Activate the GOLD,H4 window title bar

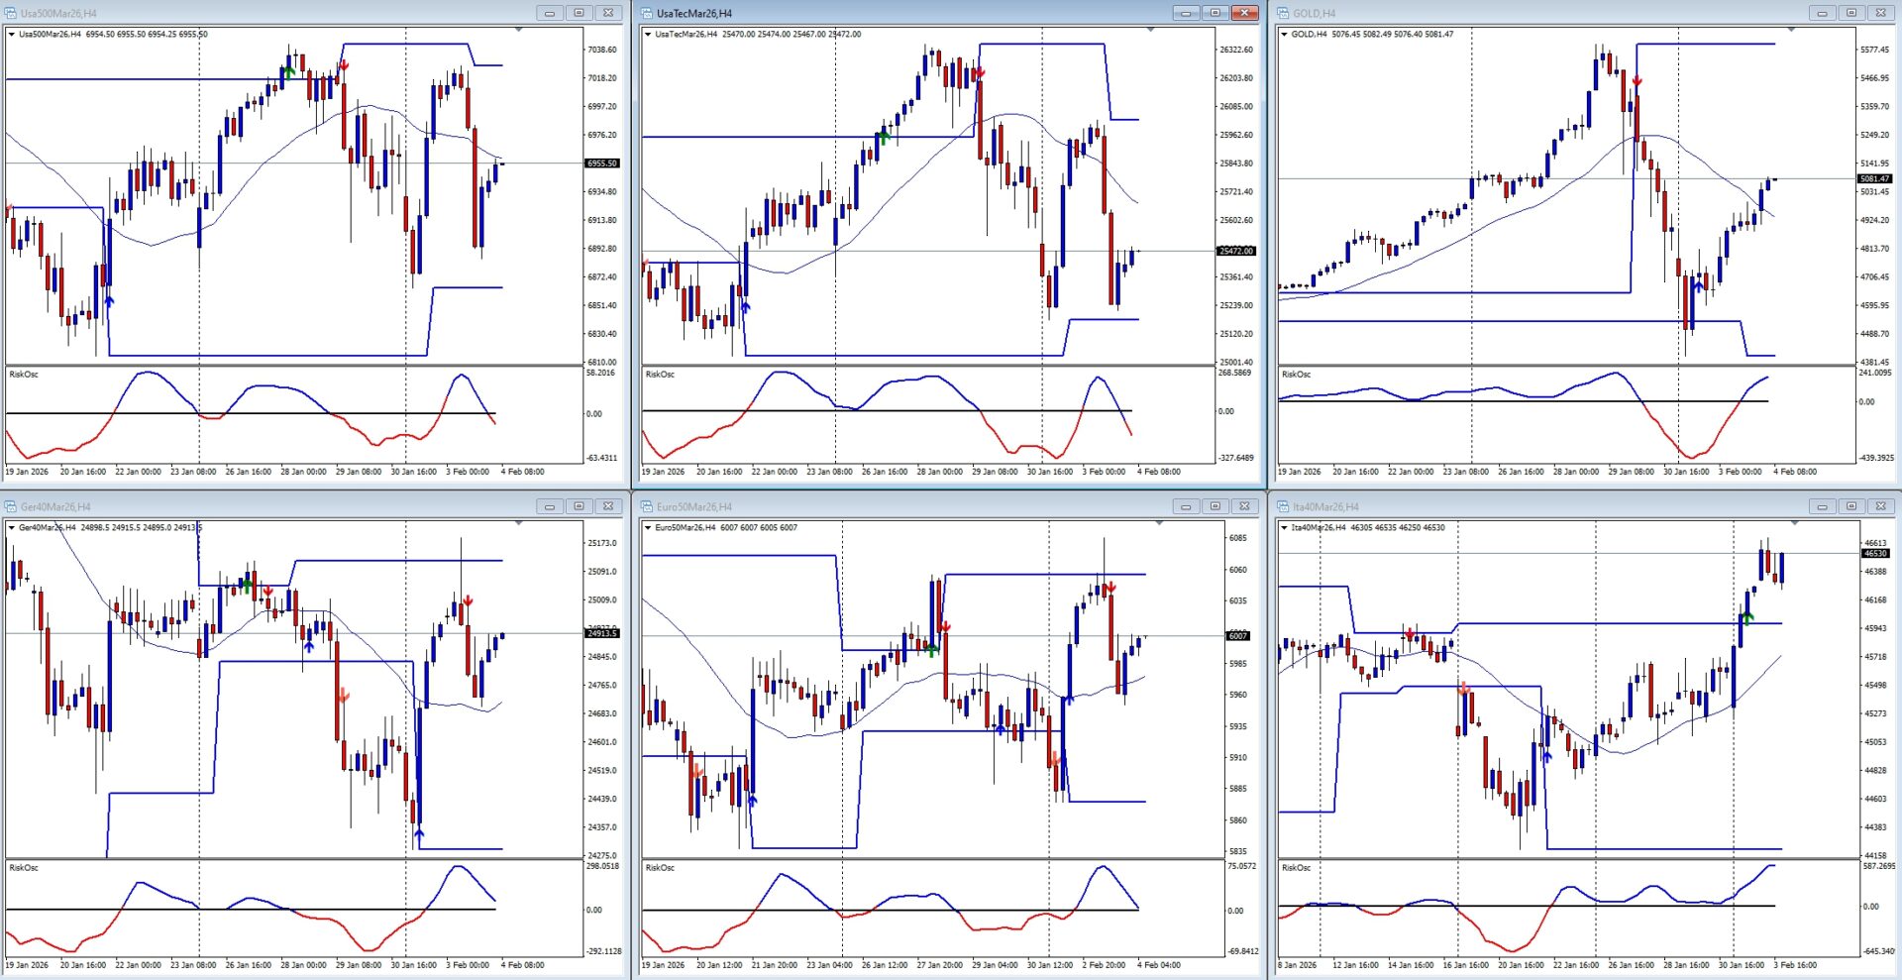point(1535,13)
